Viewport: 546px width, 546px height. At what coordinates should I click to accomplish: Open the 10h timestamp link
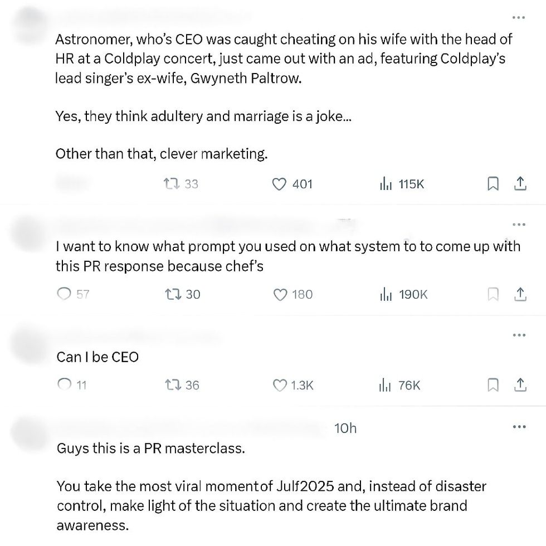coord(345,428)
